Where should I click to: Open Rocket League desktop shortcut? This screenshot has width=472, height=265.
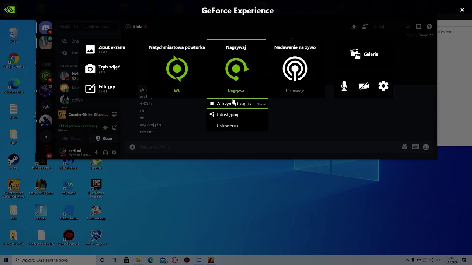(96, 237)
